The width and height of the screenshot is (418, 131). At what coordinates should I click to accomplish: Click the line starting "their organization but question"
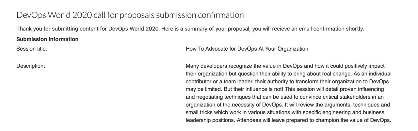pyautogui.click(x=288, y=74)
